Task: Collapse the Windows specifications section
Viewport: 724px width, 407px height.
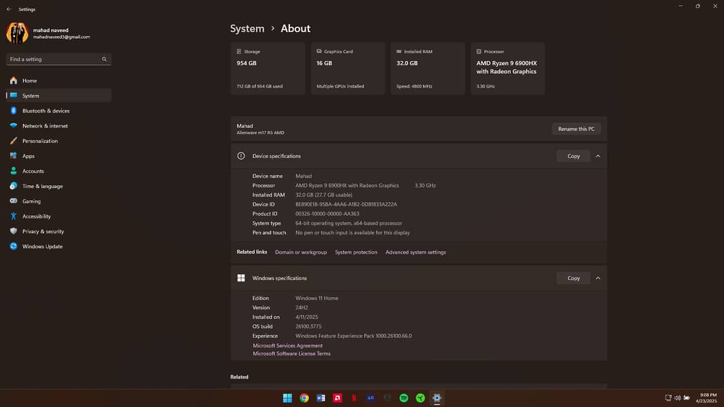Action: [x=598, y=278]
